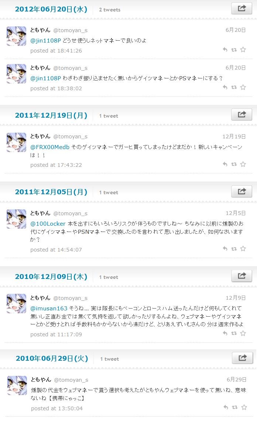This screenshot has height=421, width=257.
Task: Open the 2010年12月09日(木) date heading
Action: pos(51,277)
